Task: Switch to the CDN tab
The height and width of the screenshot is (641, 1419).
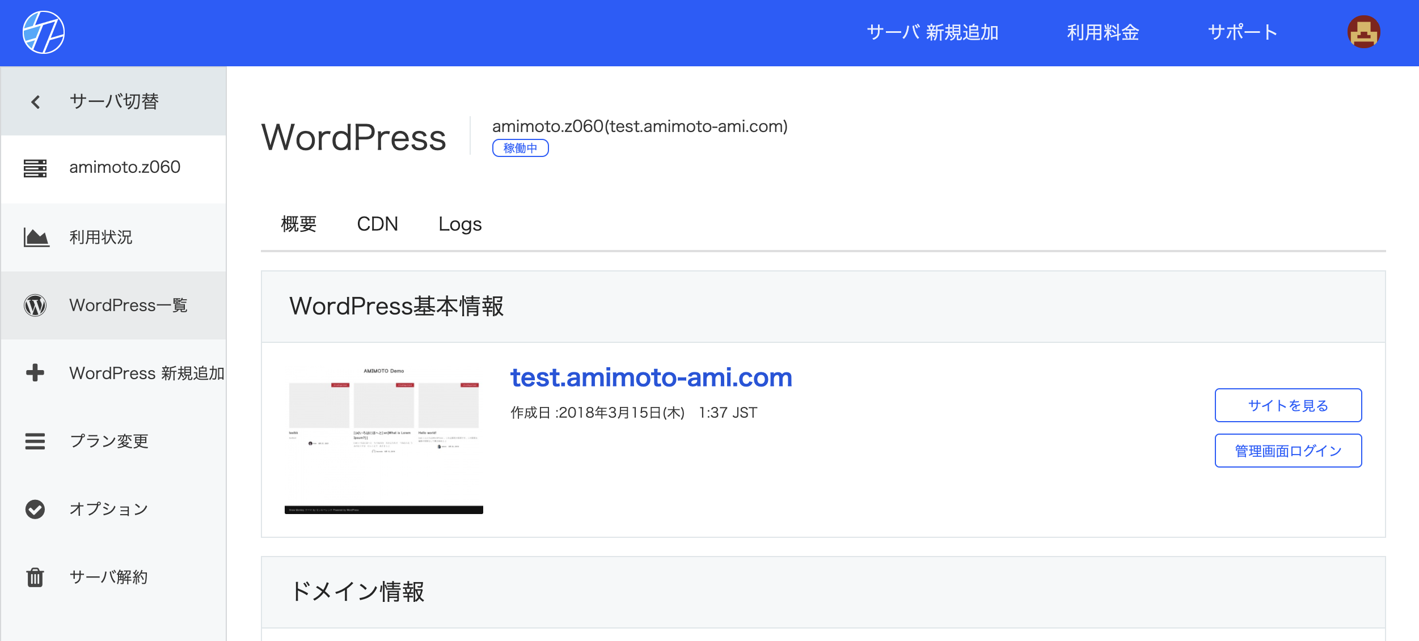Action: coord(378,224)
